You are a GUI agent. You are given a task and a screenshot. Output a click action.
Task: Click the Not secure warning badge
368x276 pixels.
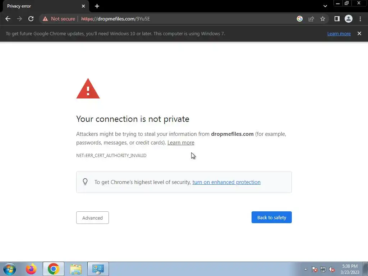coord(59,19)
